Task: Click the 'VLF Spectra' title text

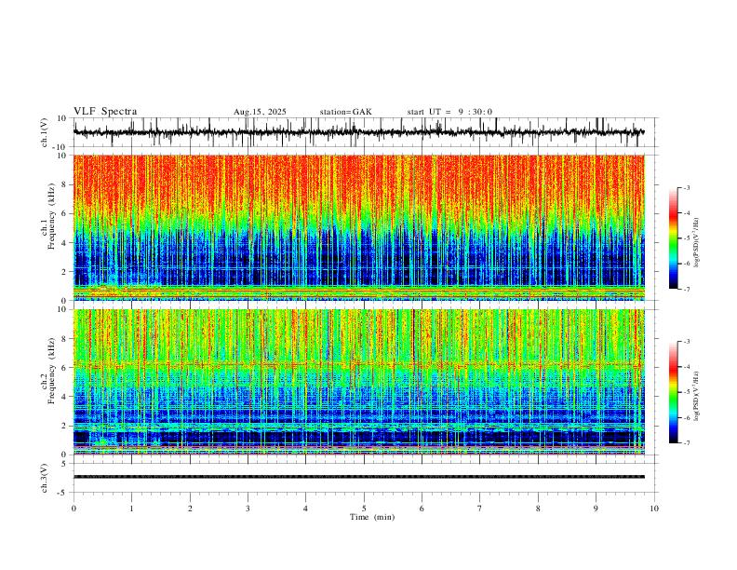Action: tap(105, 112)
